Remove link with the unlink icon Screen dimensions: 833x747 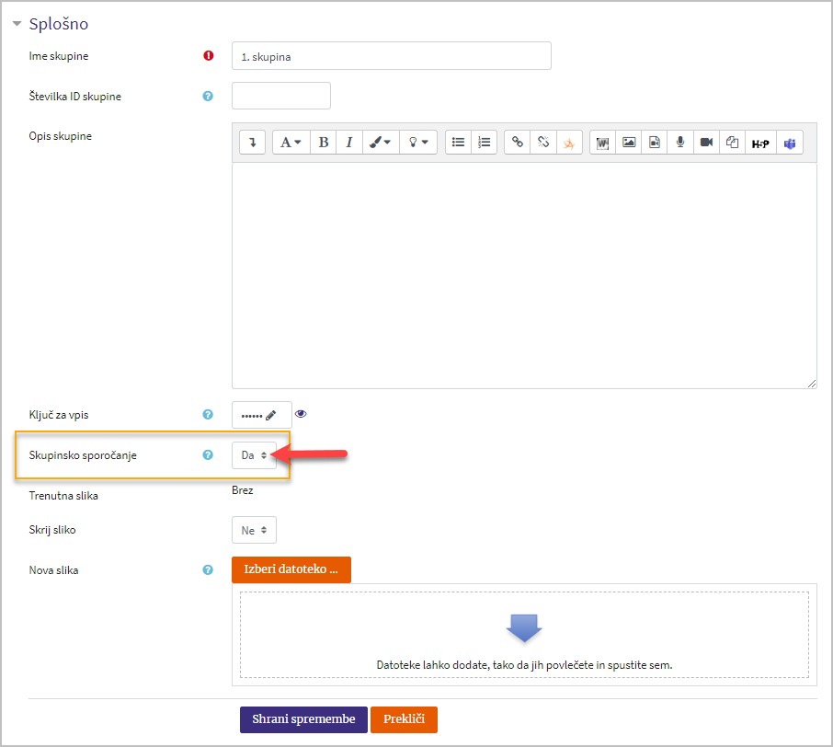(543, 143)
